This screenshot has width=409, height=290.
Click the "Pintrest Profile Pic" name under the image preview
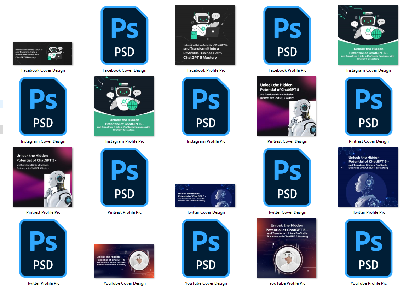point(43,212)
